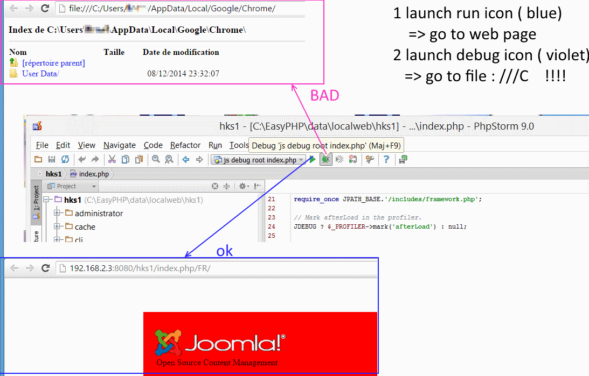Viewport: 589px width, 376px height.
Task: Start debugging with the bug icon
Action: 325,160
